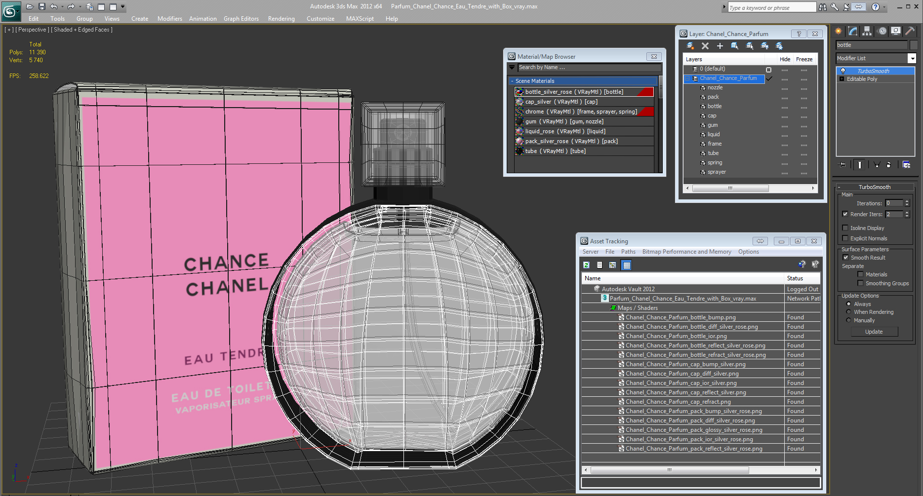923x496 pixels.
Task: Click the Update button in TurboSmooth
Action: [874, 332]
